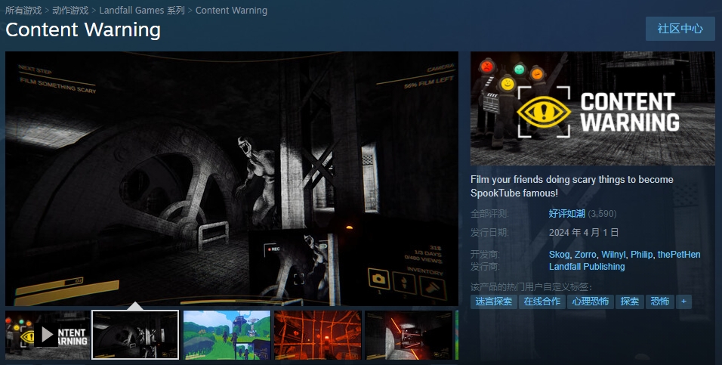Select the 恐怖 tag
Image resolution: width=722 pixels, height=365 pixels.
point(660,302)
